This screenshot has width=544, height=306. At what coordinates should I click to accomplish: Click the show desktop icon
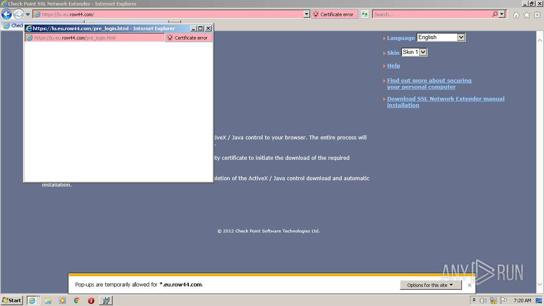[x=539, y=300]
